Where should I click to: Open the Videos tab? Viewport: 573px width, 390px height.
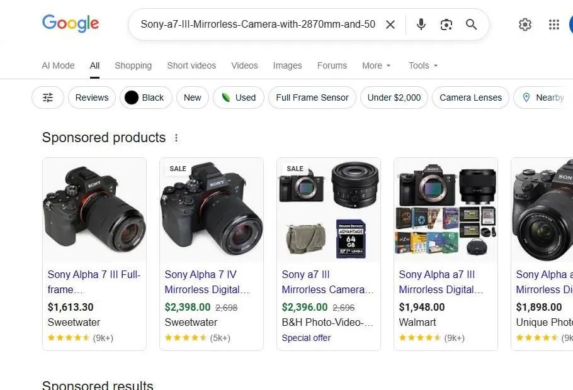[x=244, y=65]
